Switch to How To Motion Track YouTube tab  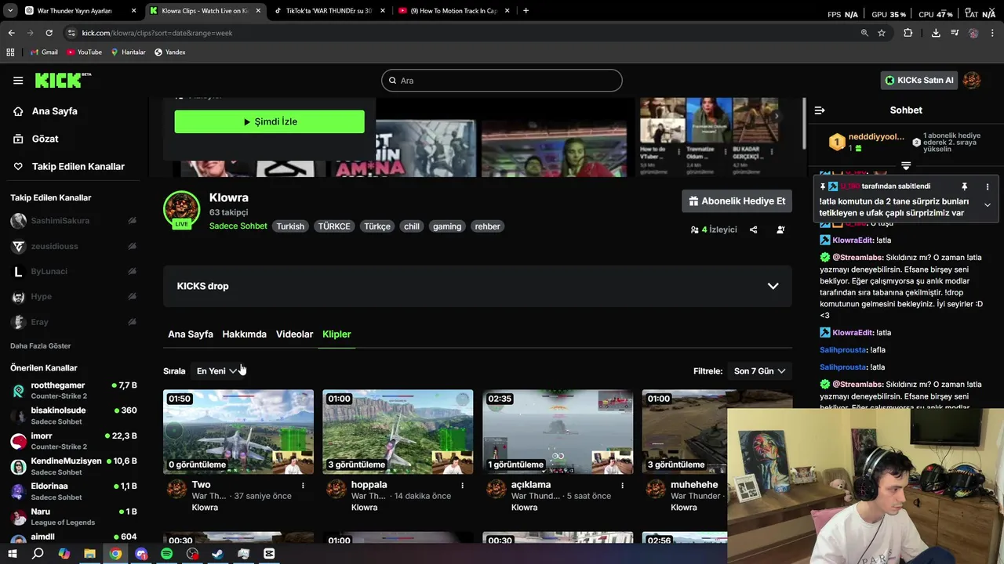pyautogui.click(x=453, y=11)
